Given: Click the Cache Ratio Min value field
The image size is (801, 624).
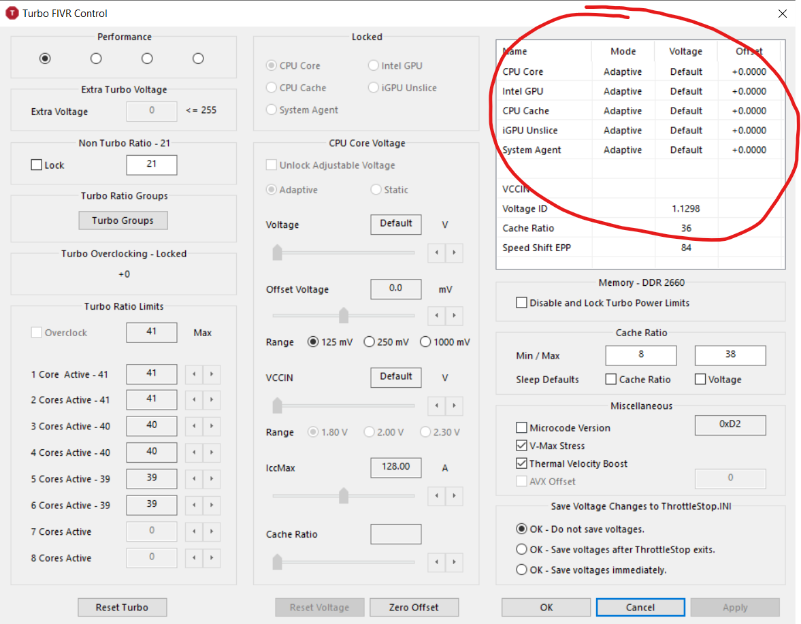Looking at the screenshot, I should [641, 355].
